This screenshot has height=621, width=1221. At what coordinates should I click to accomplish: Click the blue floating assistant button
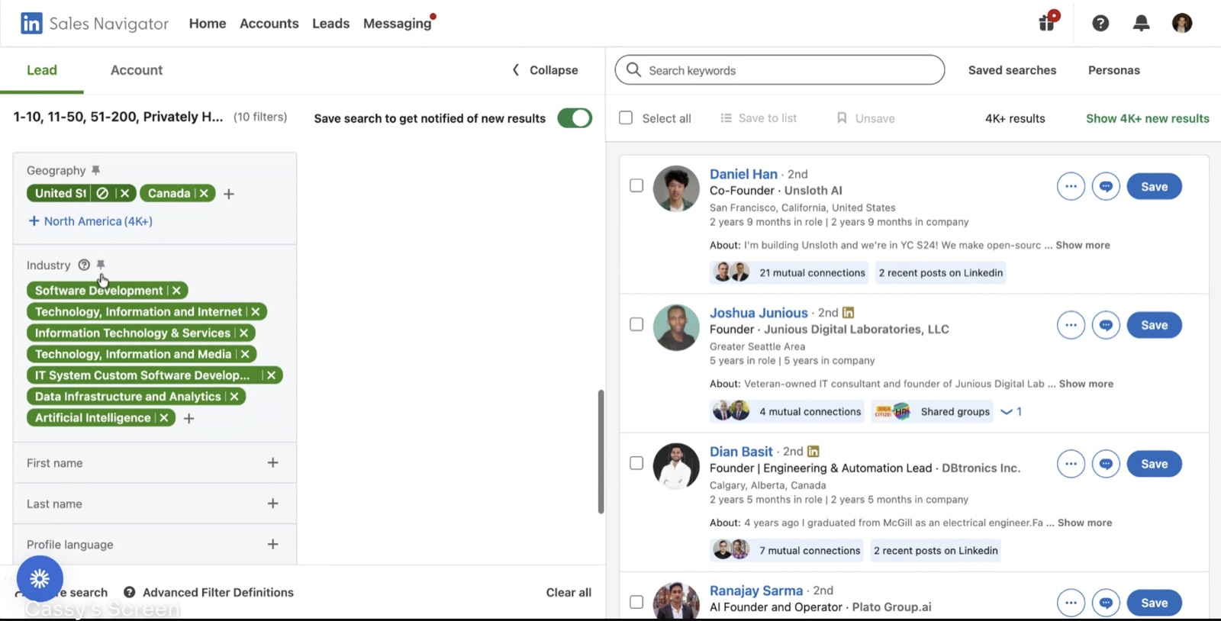tap(40, 578)
